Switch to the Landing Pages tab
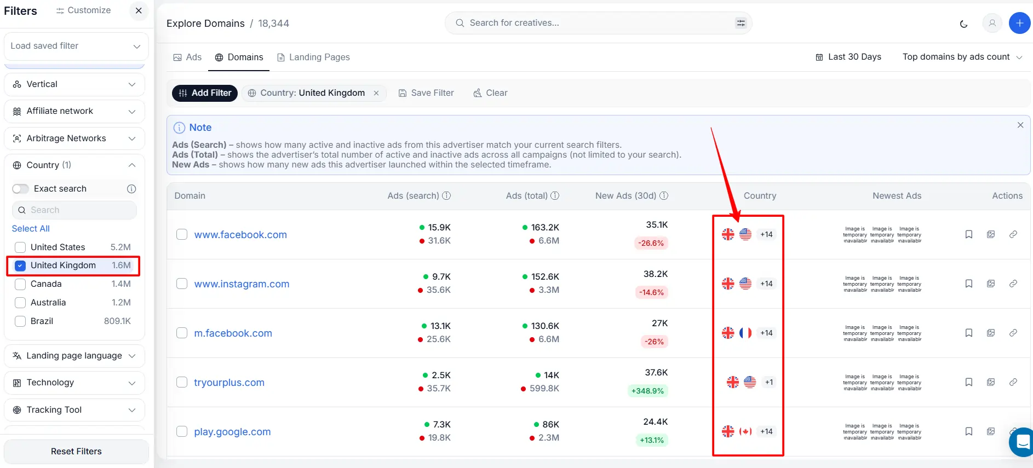 [x=313, y=57]
